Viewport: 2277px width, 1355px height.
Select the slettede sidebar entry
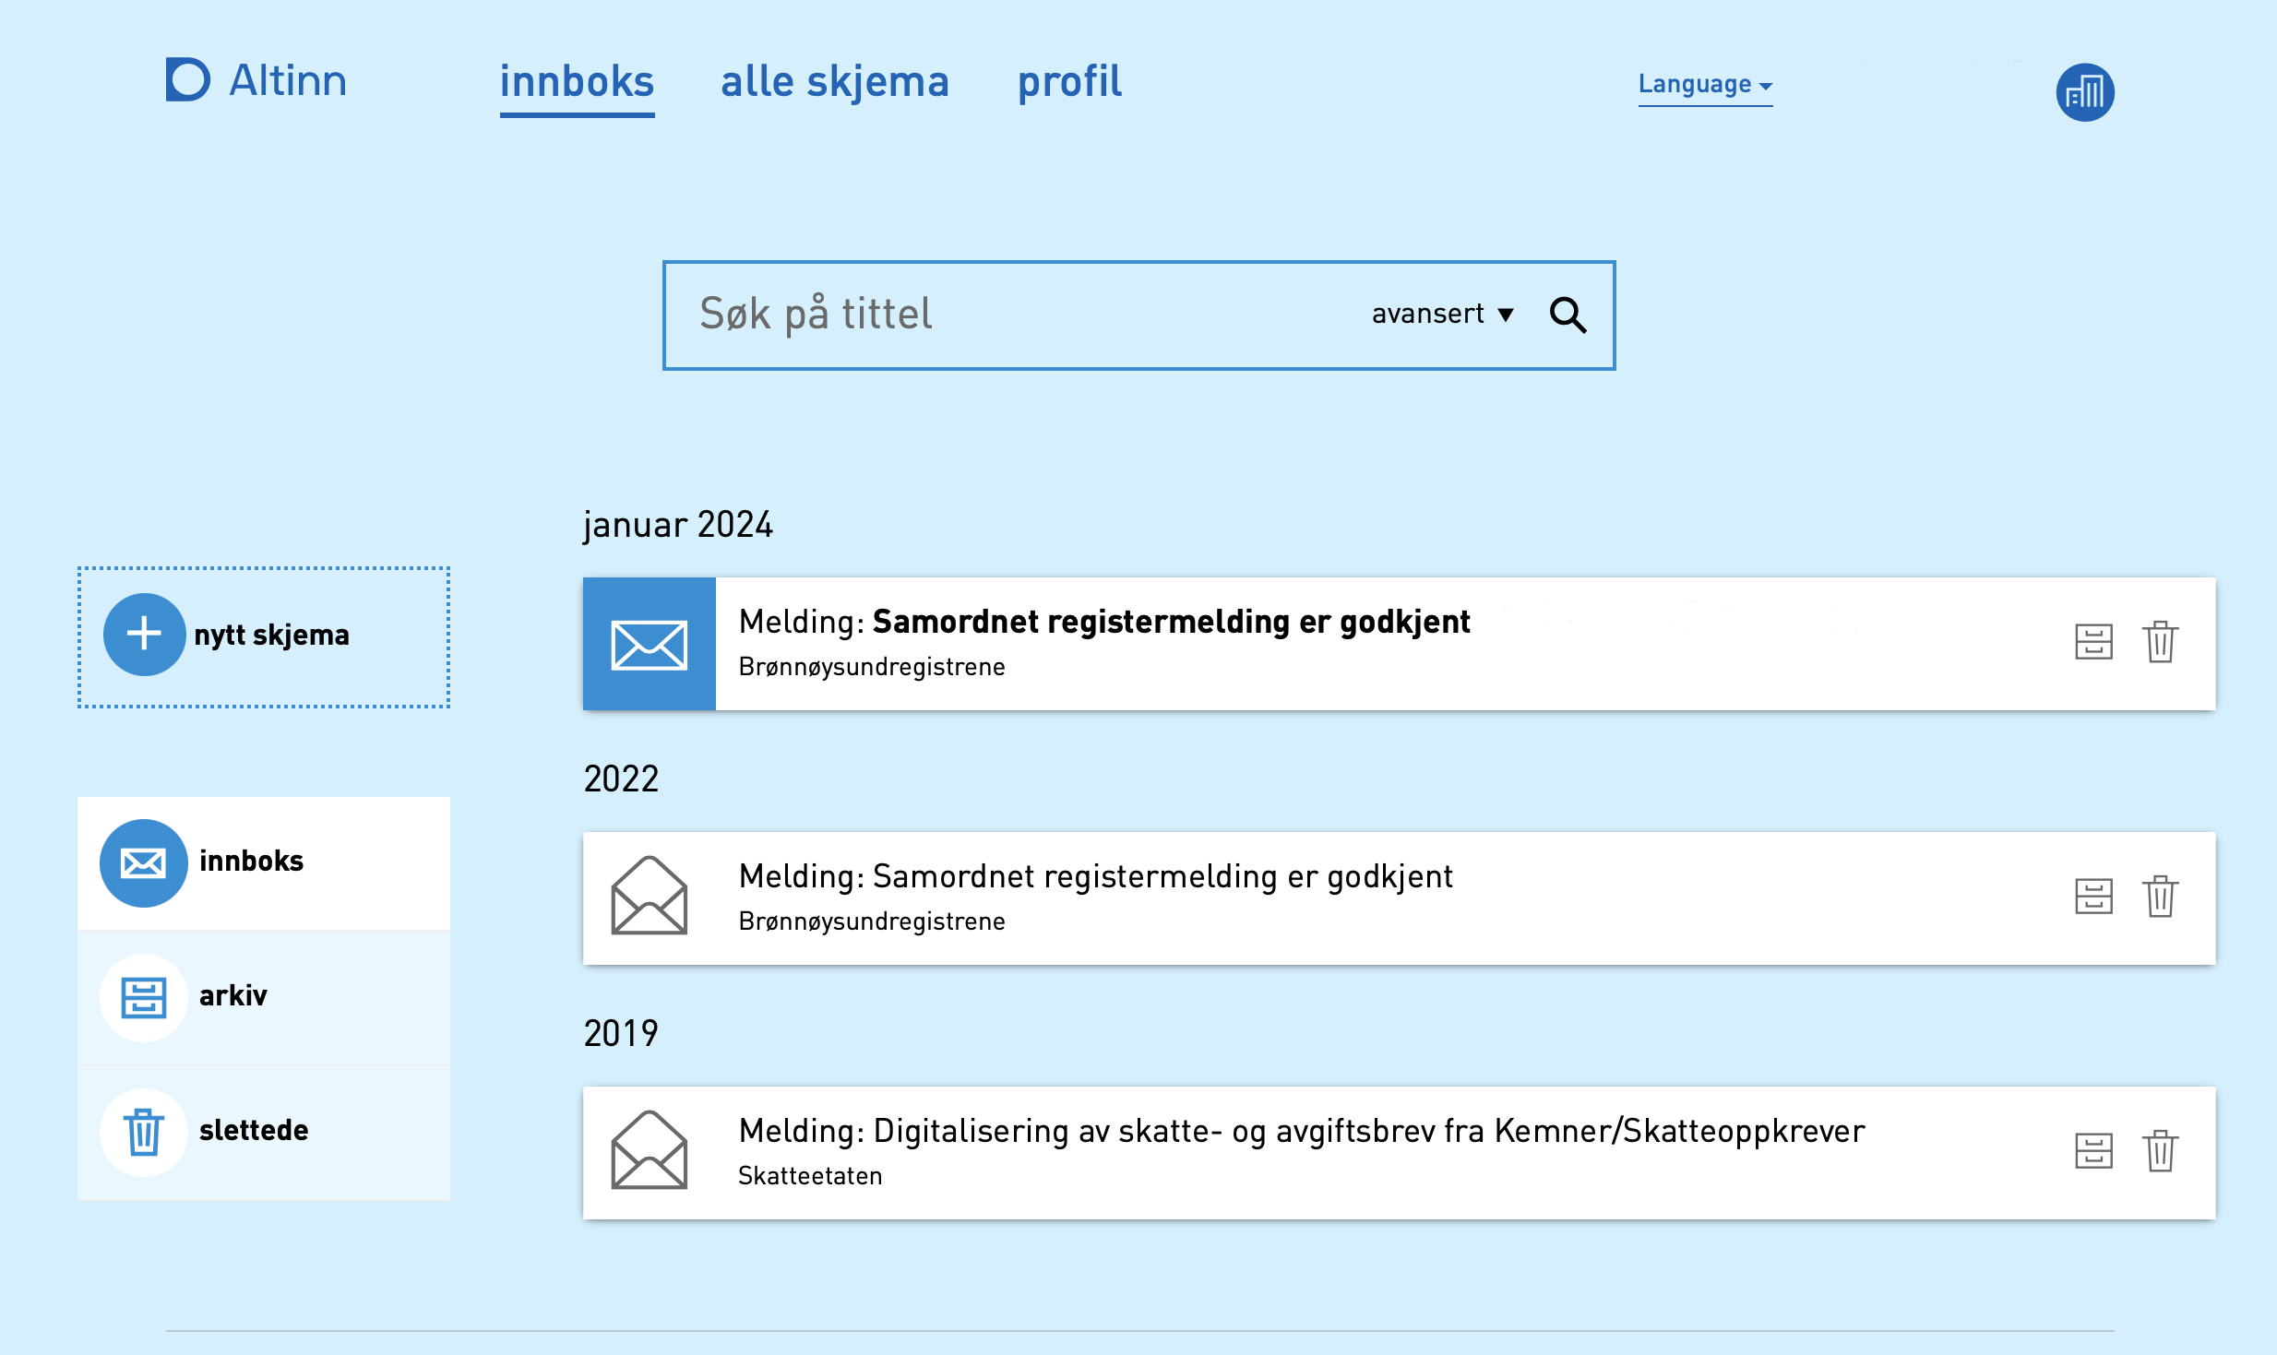point(255,1131)
